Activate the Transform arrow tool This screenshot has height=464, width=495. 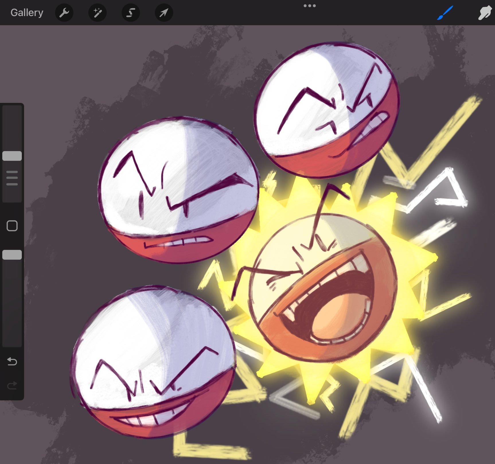coord(163,12)
